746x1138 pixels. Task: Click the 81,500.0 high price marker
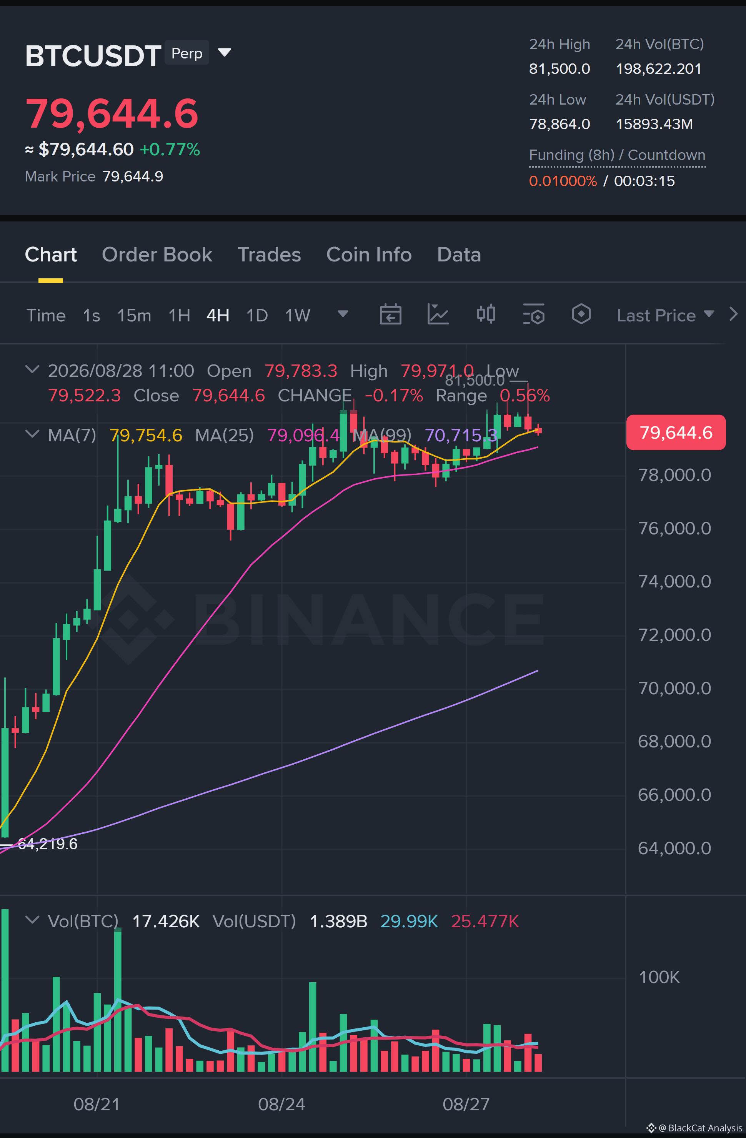coord(475,380)
